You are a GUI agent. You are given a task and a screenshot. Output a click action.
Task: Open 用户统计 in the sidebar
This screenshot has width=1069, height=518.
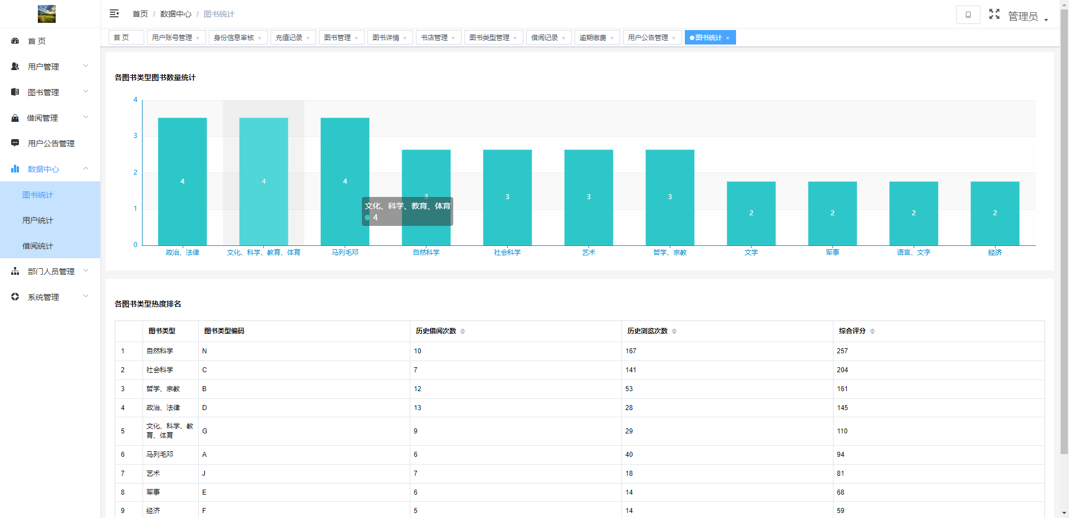pyautogui.click(x=38, y=220)
